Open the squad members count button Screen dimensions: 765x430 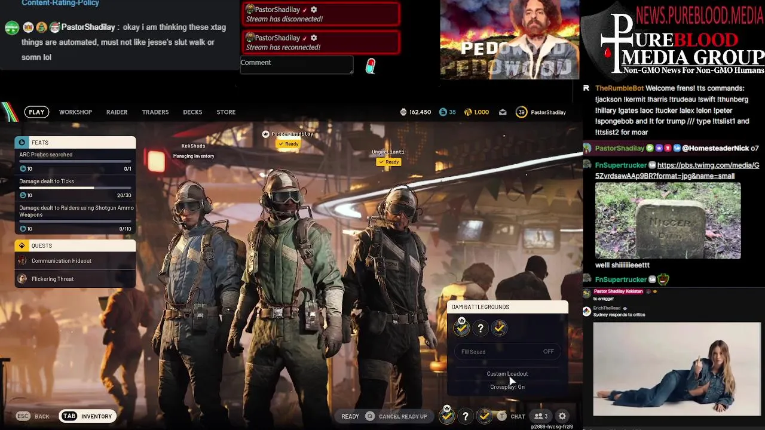[541, 416]
